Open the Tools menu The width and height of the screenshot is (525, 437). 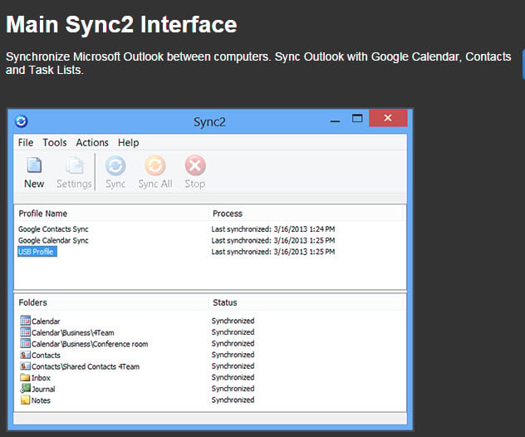pos(55,143)
